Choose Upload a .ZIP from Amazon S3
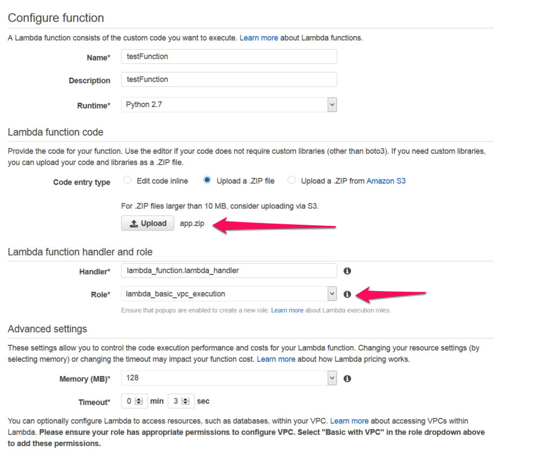Viewport: 535px width, 458px height. (x=292, y=180)
